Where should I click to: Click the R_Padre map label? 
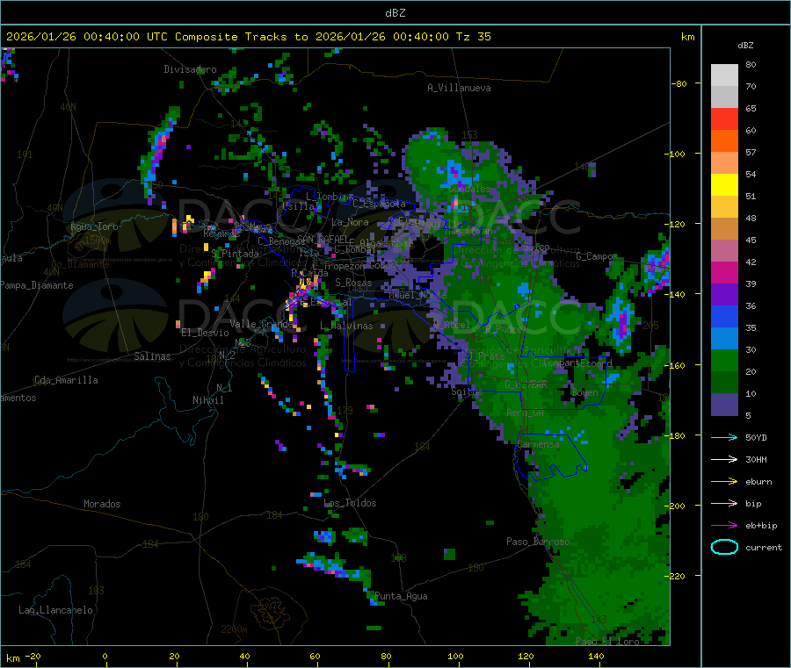[x=504, y=329]
